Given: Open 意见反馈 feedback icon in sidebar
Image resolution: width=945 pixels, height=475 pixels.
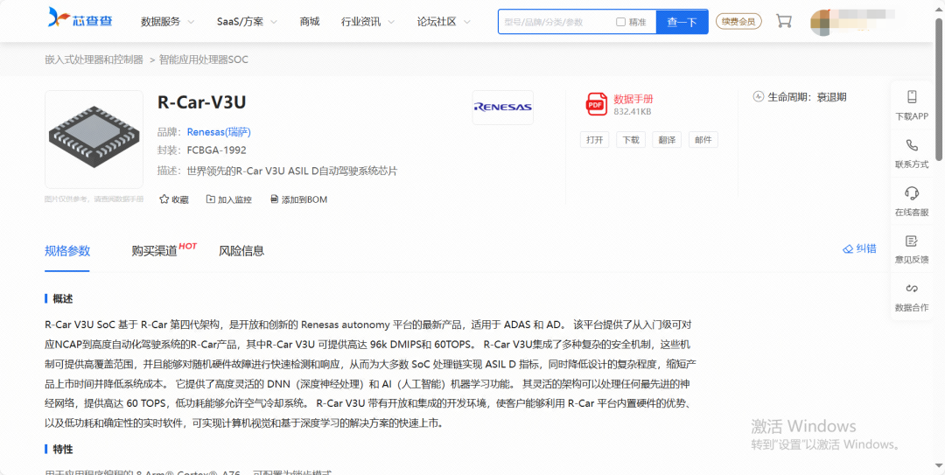Looking at the screenshot, I should tap(912, 241).
